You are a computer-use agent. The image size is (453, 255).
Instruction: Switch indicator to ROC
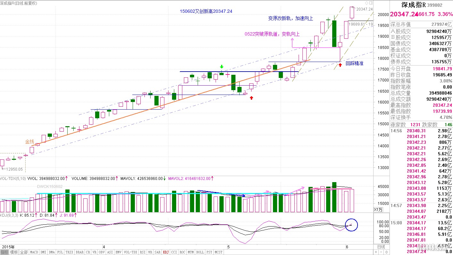(182, 252)
